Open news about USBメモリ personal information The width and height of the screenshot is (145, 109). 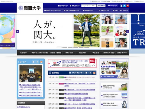point(80,78)
